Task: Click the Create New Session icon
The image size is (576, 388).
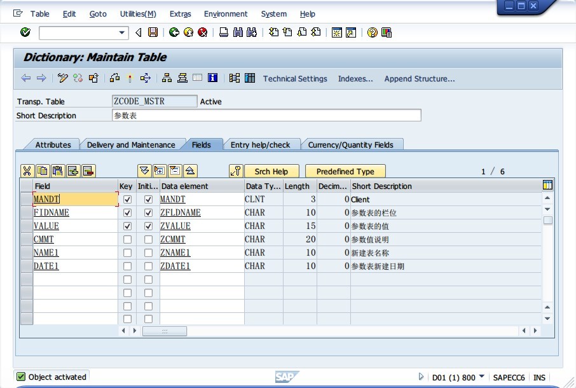Action: pos(336,32)
